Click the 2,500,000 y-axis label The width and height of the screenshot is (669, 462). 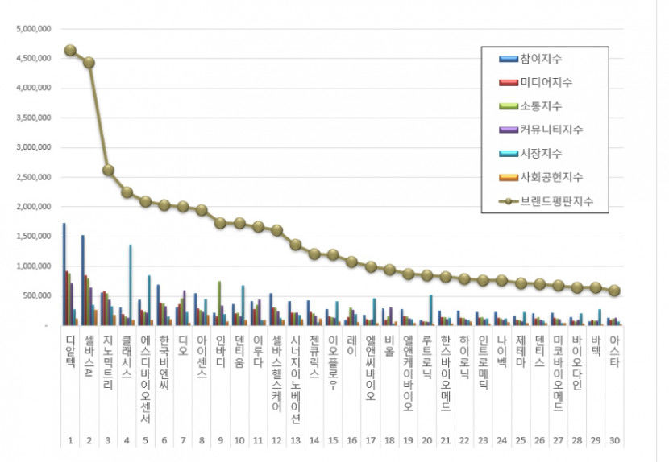pyautogui.click(x=34, y=177)
